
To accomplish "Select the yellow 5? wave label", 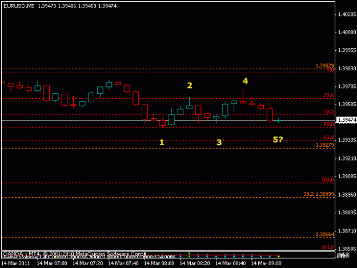I will 278,139.
